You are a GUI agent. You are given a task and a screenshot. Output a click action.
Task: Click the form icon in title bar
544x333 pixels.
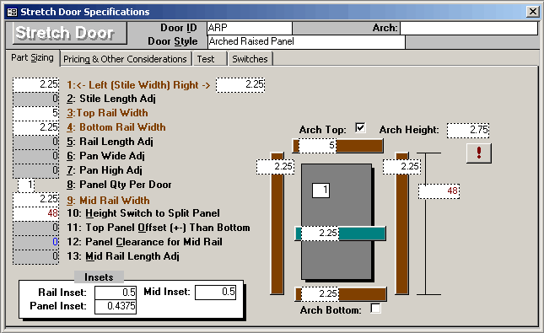pos(12,12)
